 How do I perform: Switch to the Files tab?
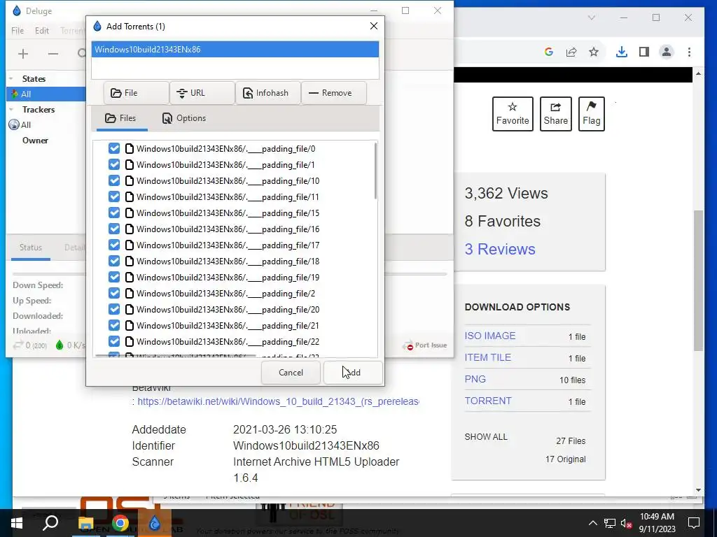point(120,118)
